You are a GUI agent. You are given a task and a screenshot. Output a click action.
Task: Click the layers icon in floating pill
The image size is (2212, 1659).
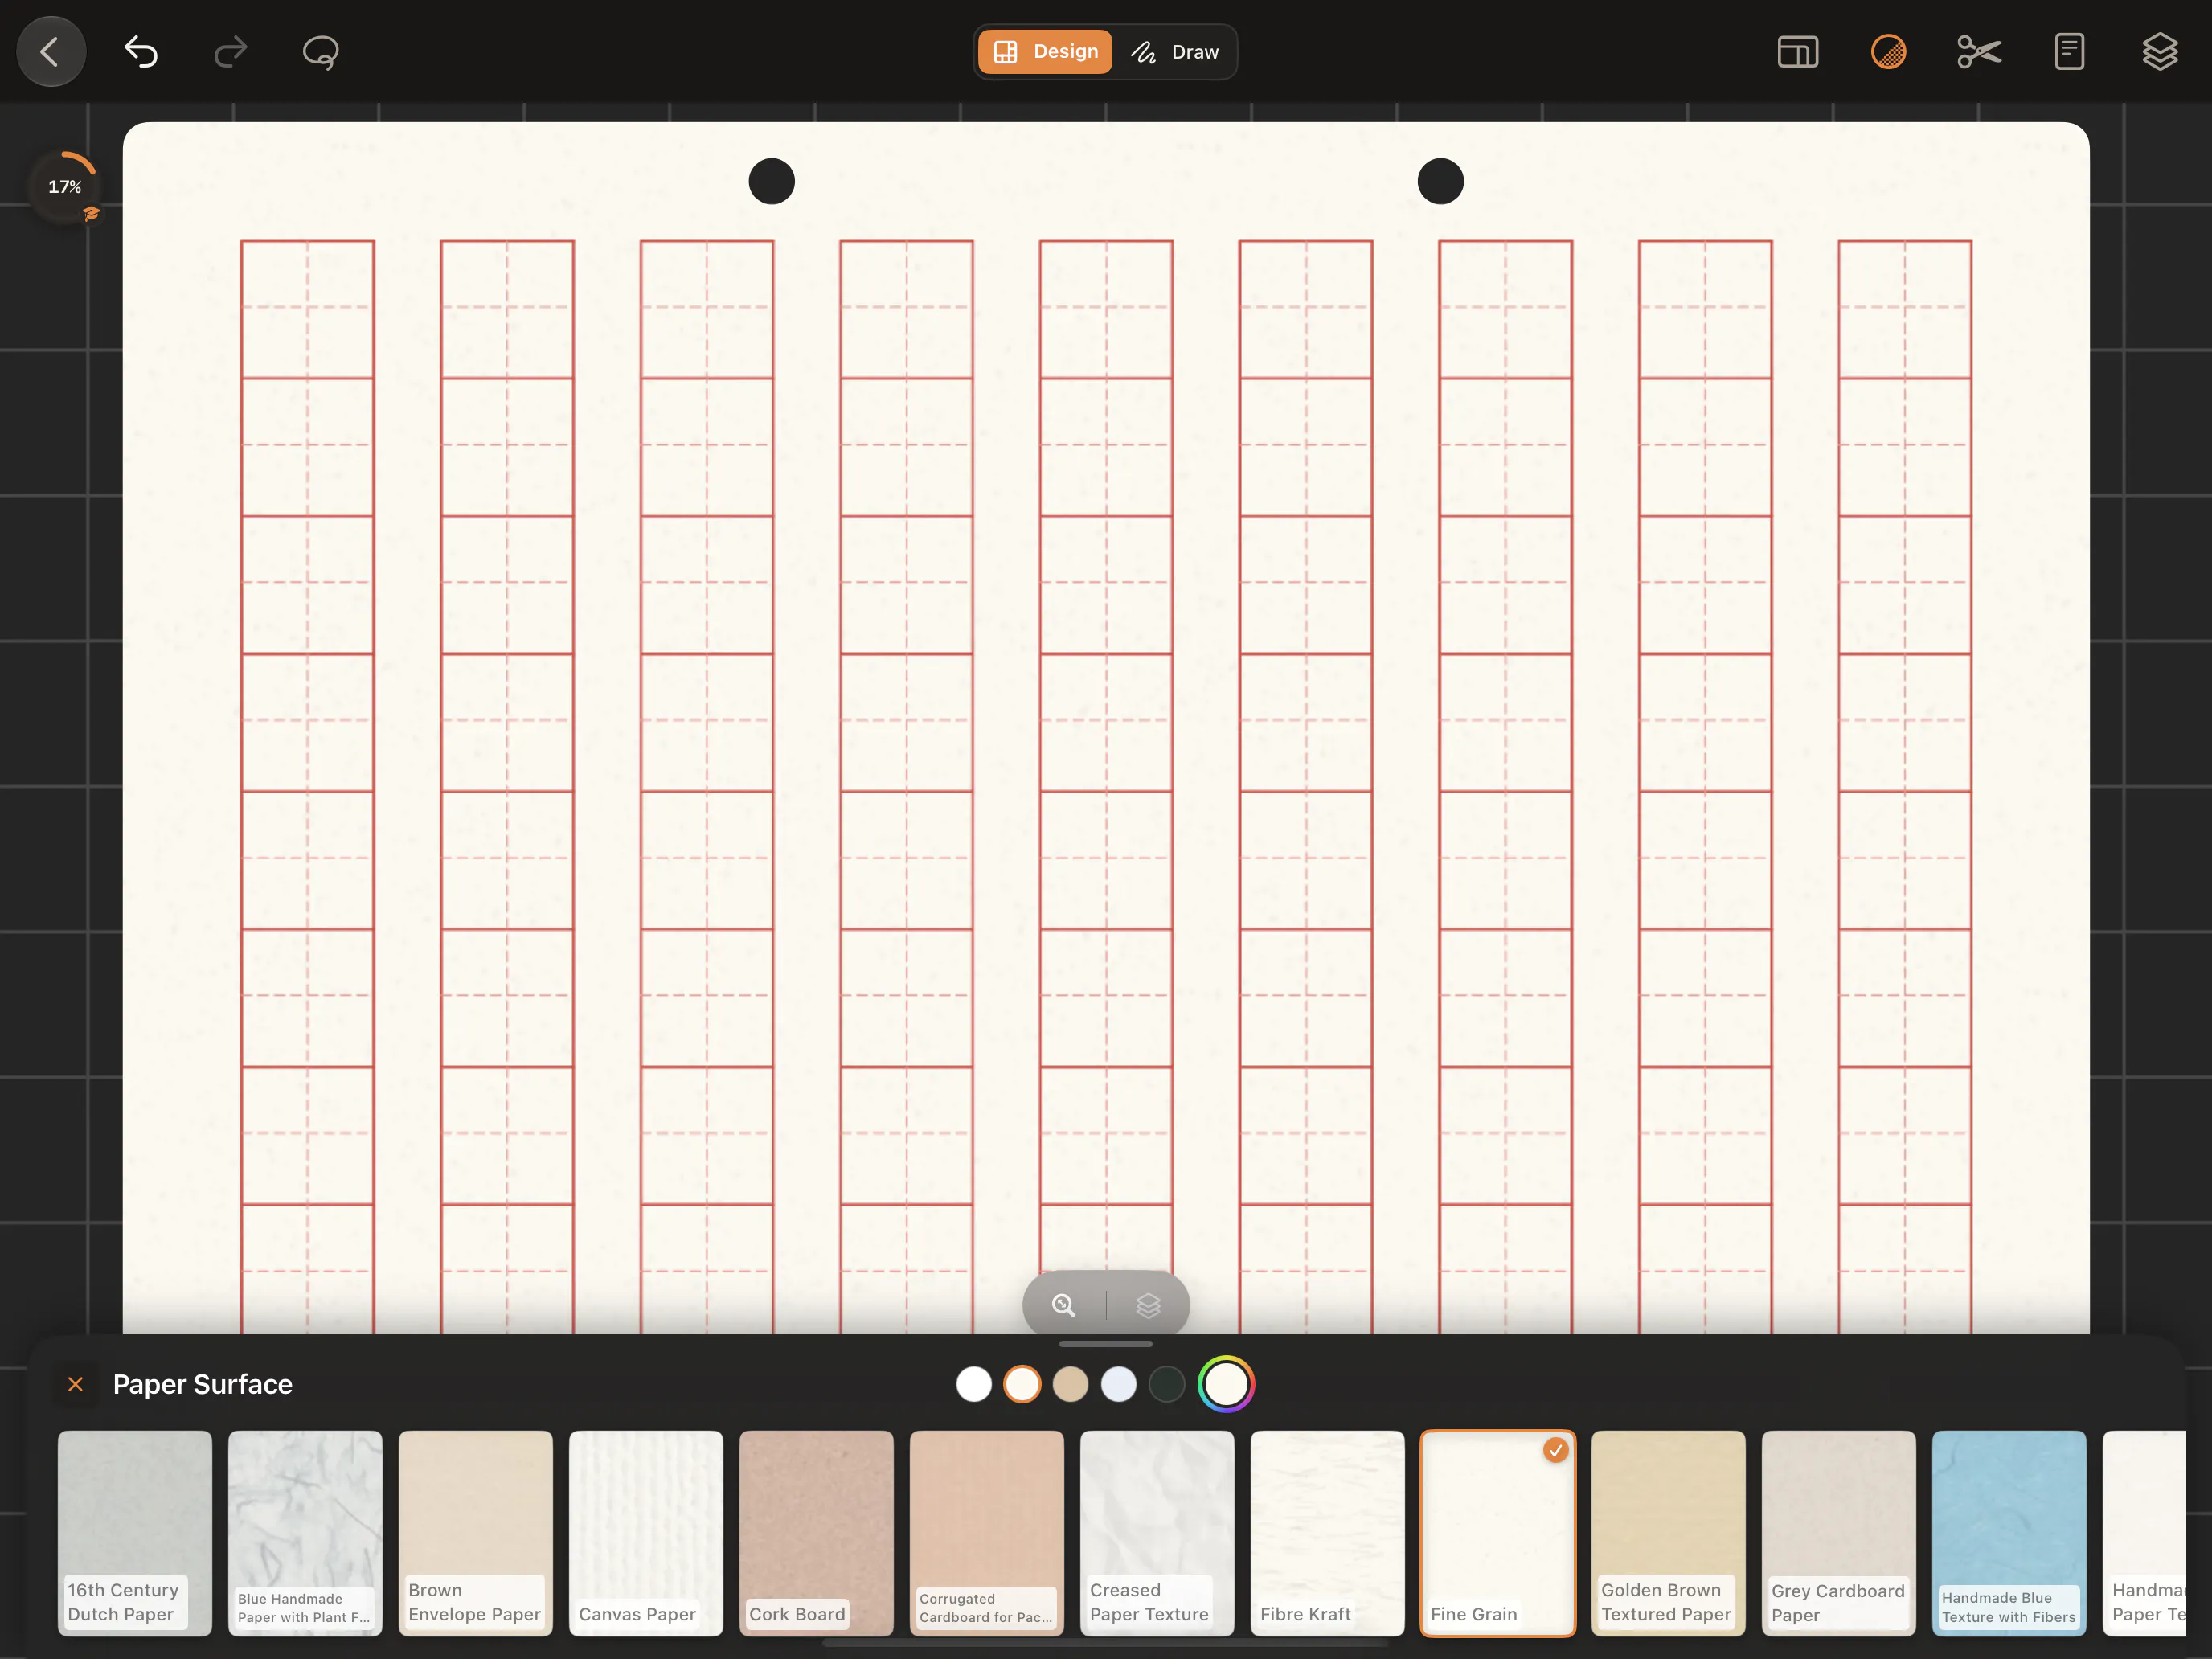[x=1148, y=1305]
